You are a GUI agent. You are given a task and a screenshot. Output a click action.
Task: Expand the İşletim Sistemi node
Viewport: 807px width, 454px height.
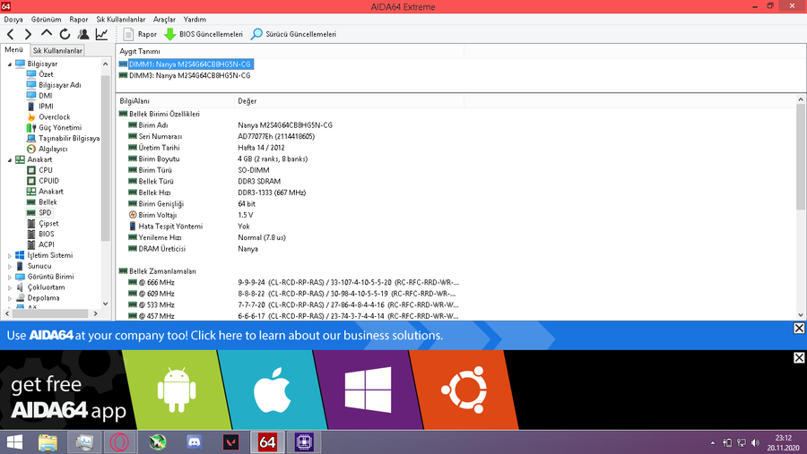click(x=9, y=255)
